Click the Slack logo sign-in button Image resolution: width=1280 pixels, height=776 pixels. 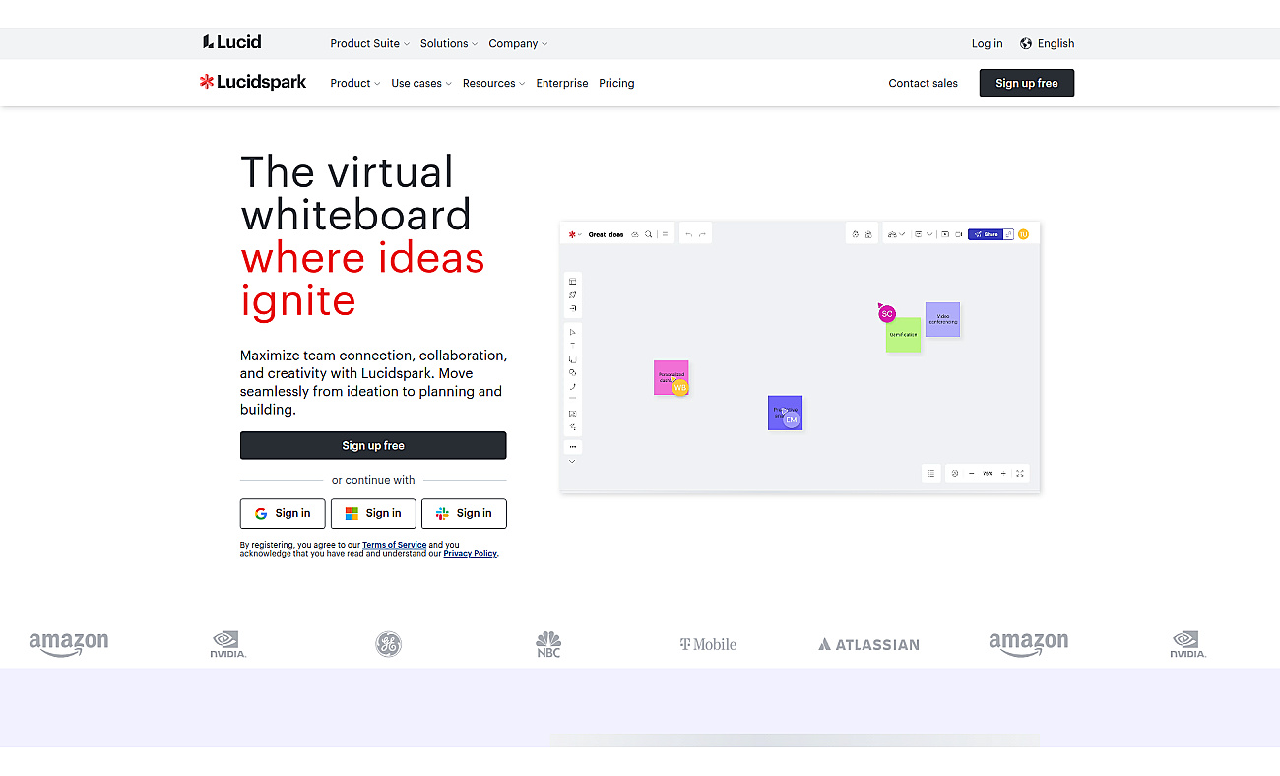[x=464, y=513]
